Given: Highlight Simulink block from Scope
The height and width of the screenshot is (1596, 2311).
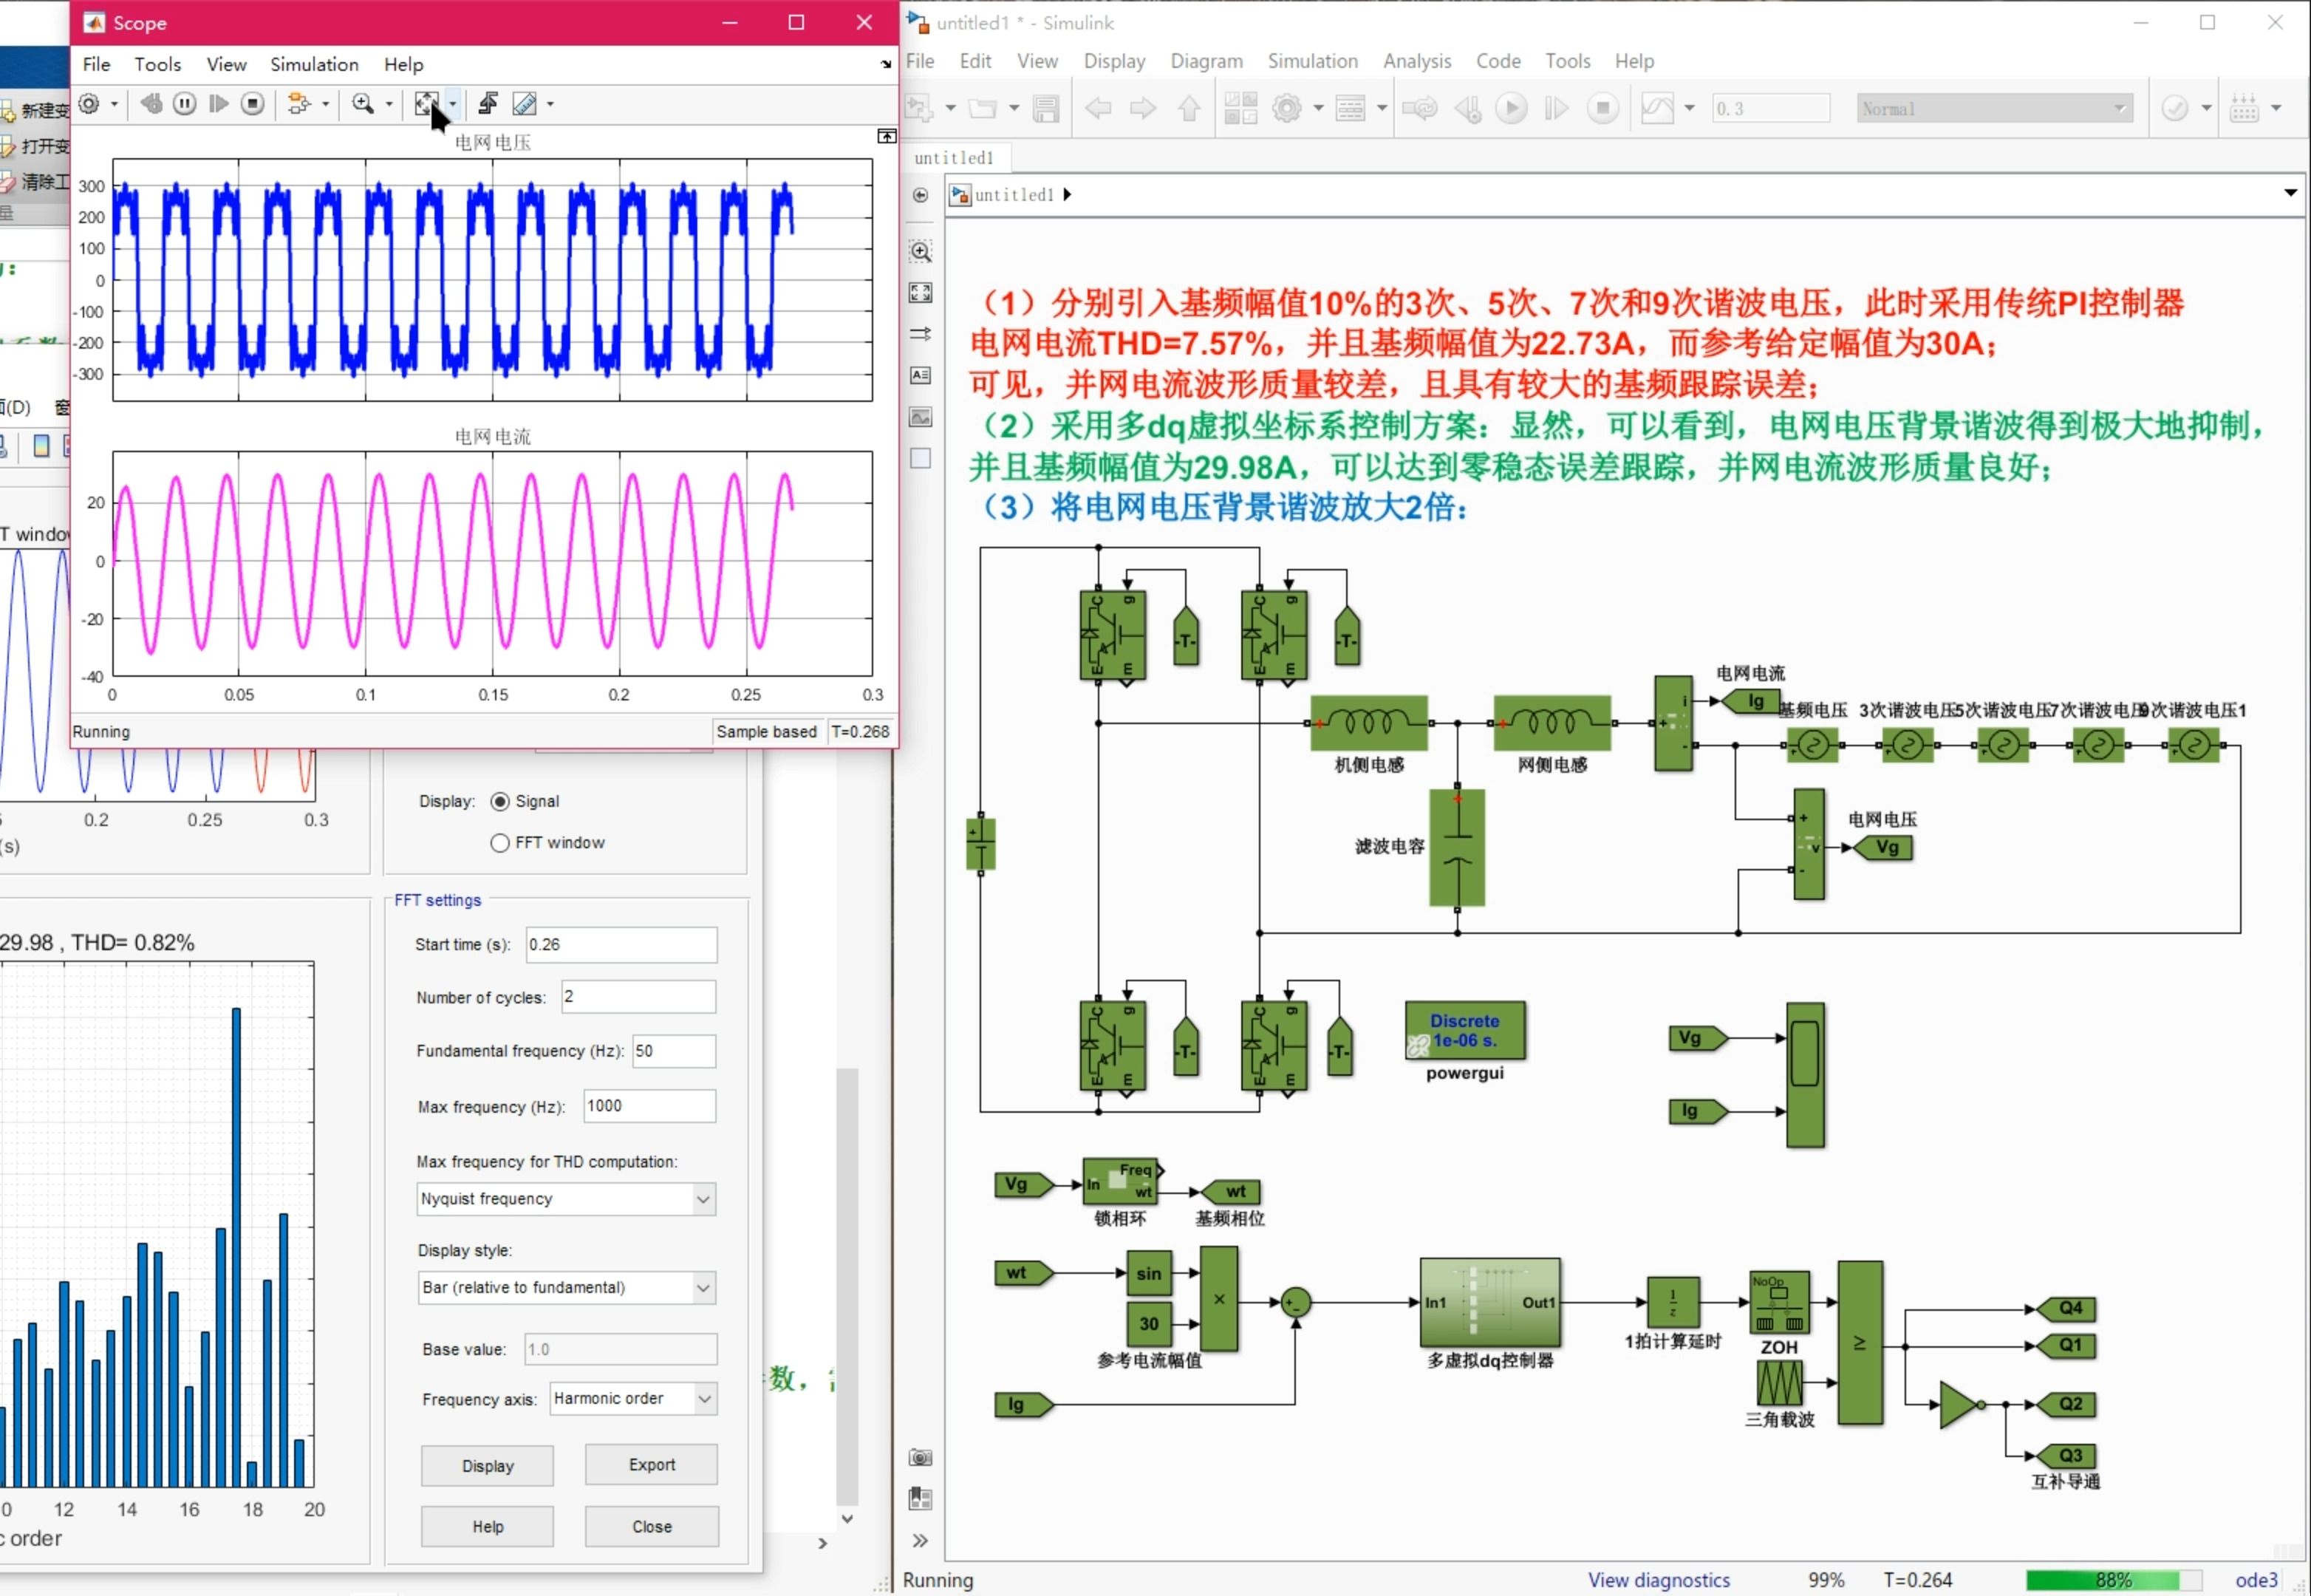Looking at the screenshot, I should [299, 103].
